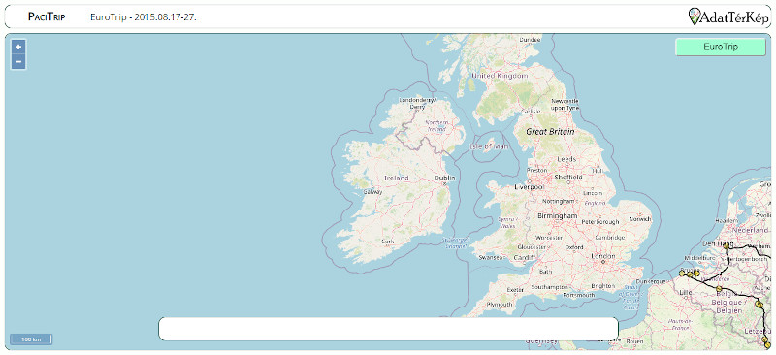Select the yellow marker above the Belgique label

[x=719, y=289]
